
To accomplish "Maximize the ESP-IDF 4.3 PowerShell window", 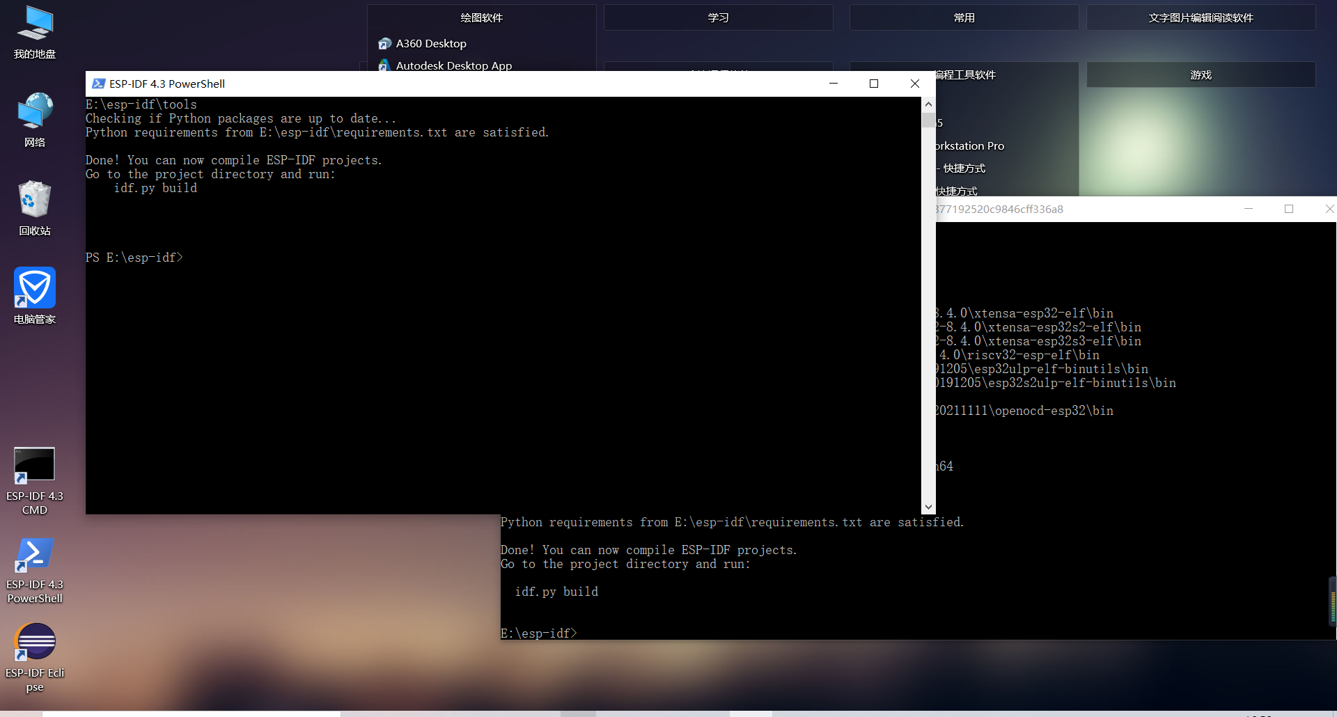I will point(874,84).
